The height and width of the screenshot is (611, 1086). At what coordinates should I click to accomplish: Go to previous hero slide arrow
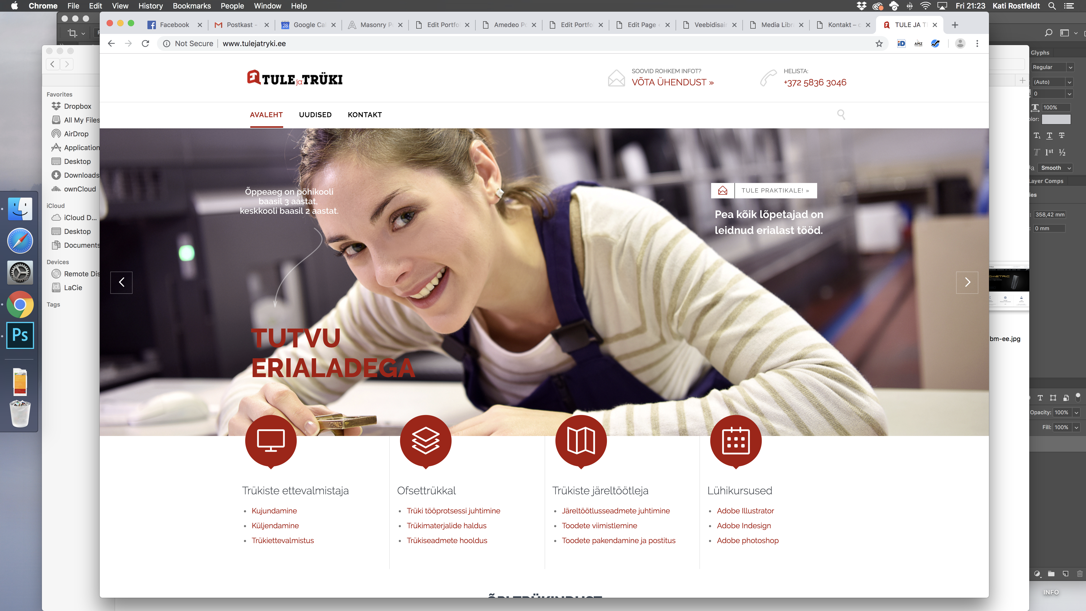(121, 282)
